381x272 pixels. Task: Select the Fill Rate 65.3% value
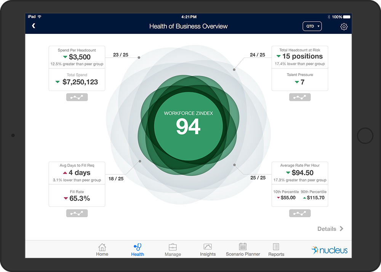(80, 199)
